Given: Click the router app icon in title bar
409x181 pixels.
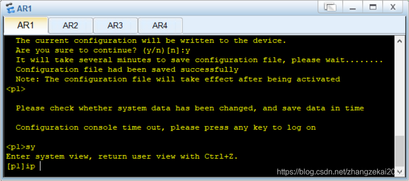Looking at the screenshot, I should pos(10,8).
